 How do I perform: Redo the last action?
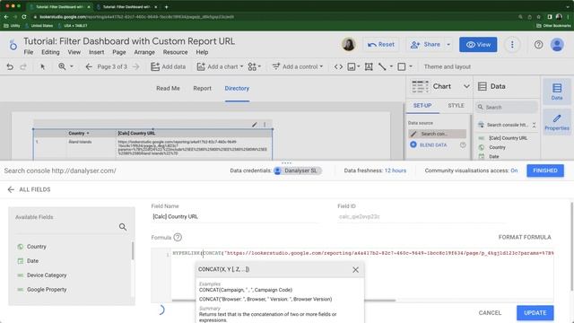tap(23, 66)
